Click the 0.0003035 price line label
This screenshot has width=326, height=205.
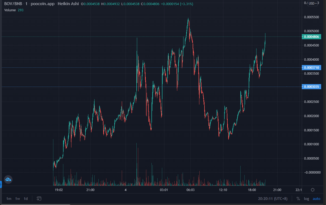pyautogui.click(x=311, y=87)
